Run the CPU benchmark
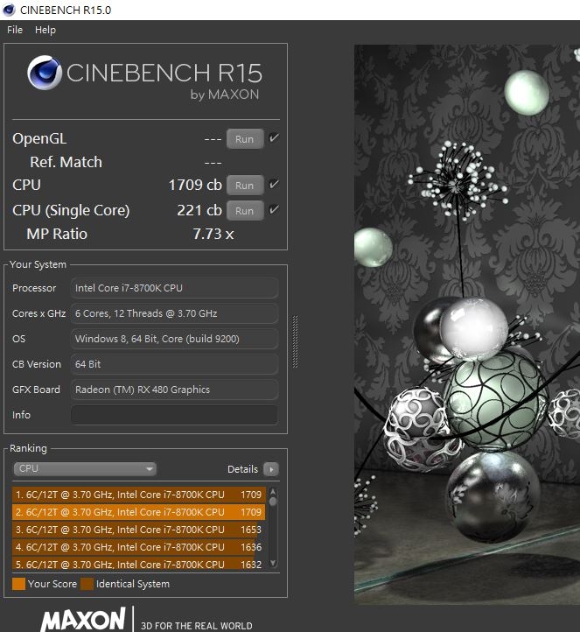 [x=245, y=186]
